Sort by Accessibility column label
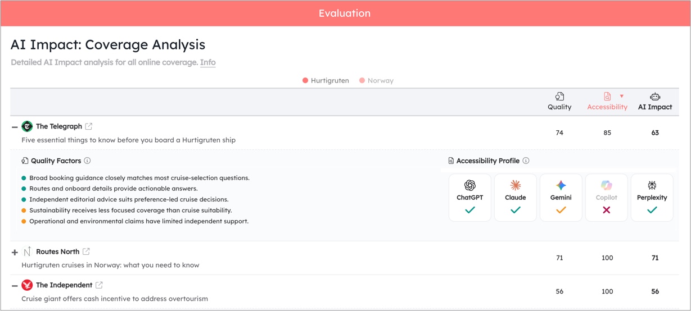 607,107
